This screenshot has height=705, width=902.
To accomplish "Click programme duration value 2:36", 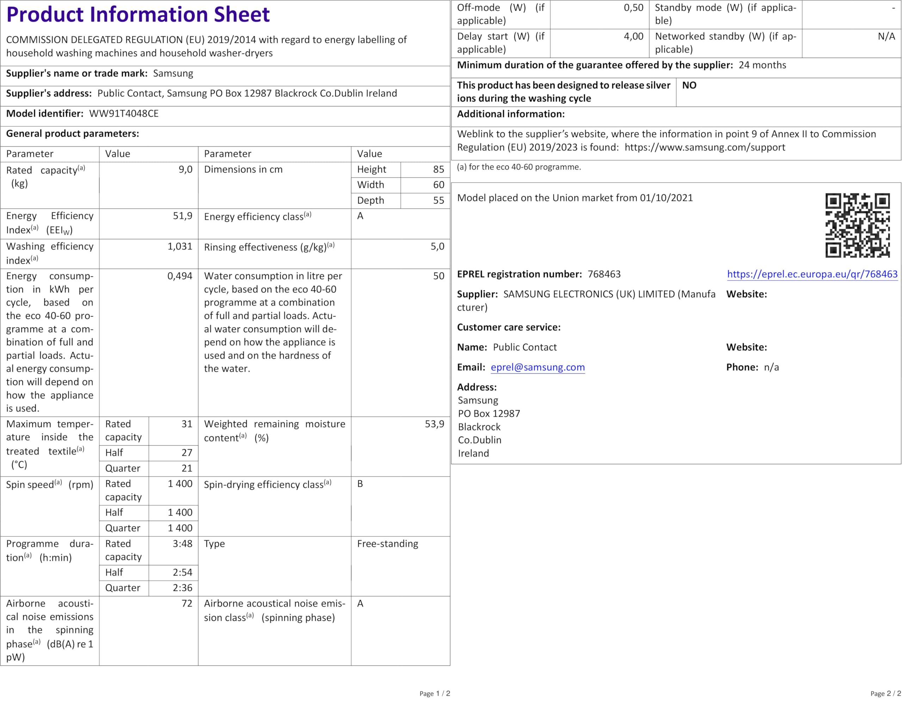I will [183, 588].
